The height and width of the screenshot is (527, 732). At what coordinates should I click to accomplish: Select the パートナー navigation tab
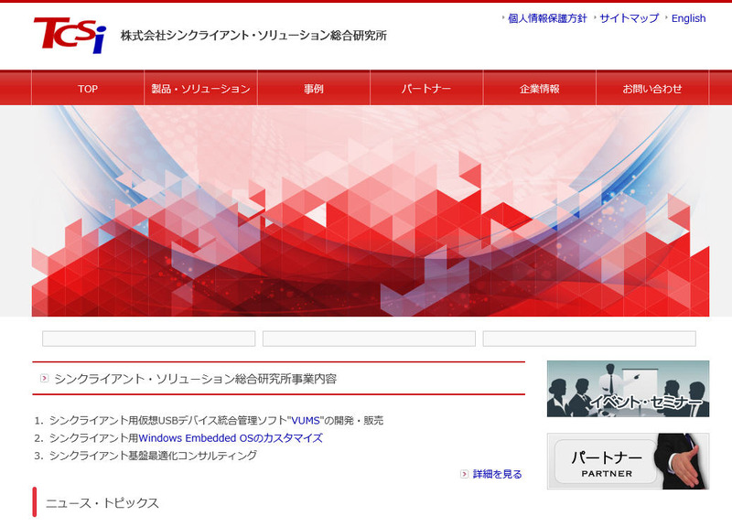[x=425, y=88]
